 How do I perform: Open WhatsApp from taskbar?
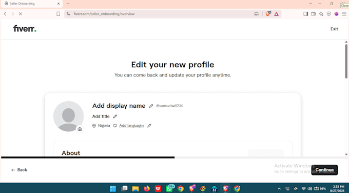[169, 188]
